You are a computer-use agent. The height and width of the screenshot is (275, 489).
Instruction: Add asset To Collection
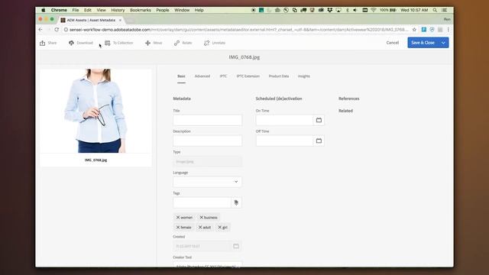point(119,43)
